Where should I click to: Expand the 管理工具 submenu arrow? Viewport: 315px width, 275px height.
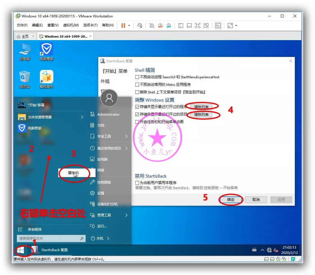[x=126, y=215]
